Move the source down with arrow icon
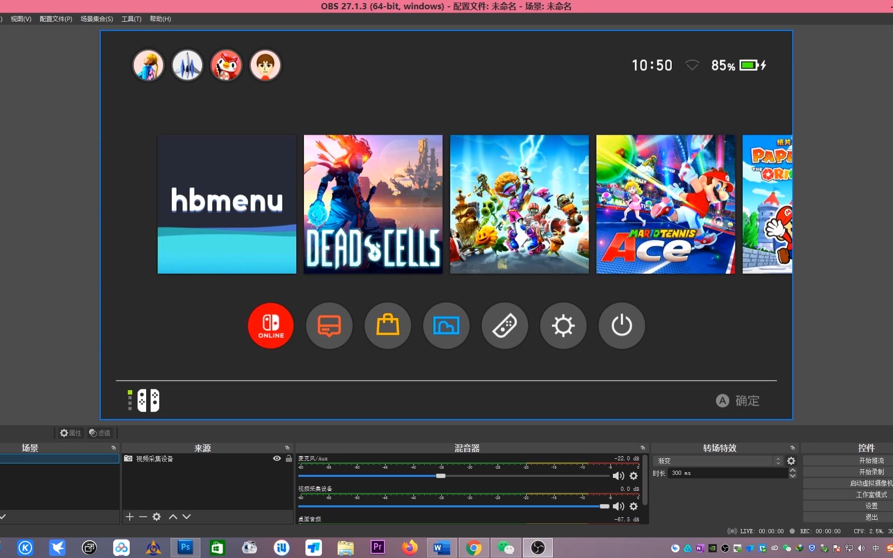This screenshot has height=558, width=893. [187, 517]
